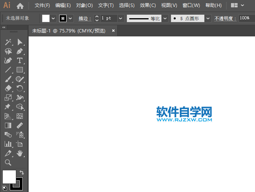Select the Perspective Grid tool
The width and height of the screenshot is (255, 192).
click(x=8, y=116)
